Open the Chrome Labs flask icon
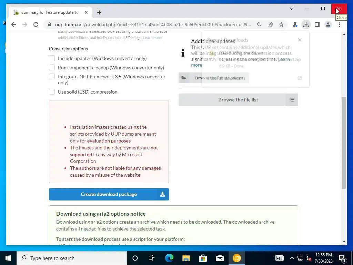Viewport: 353px width, 265px height. (295, 24)
